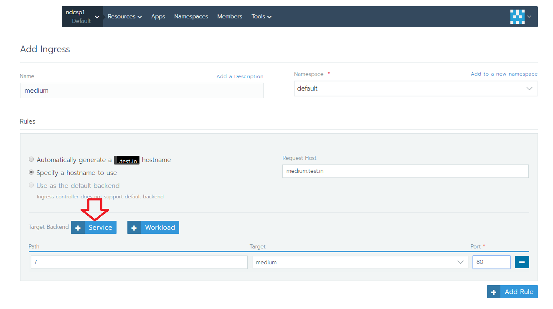553x309 pixels.
Task: Go to Apps in navigation bar
Action: click(158, 17)
